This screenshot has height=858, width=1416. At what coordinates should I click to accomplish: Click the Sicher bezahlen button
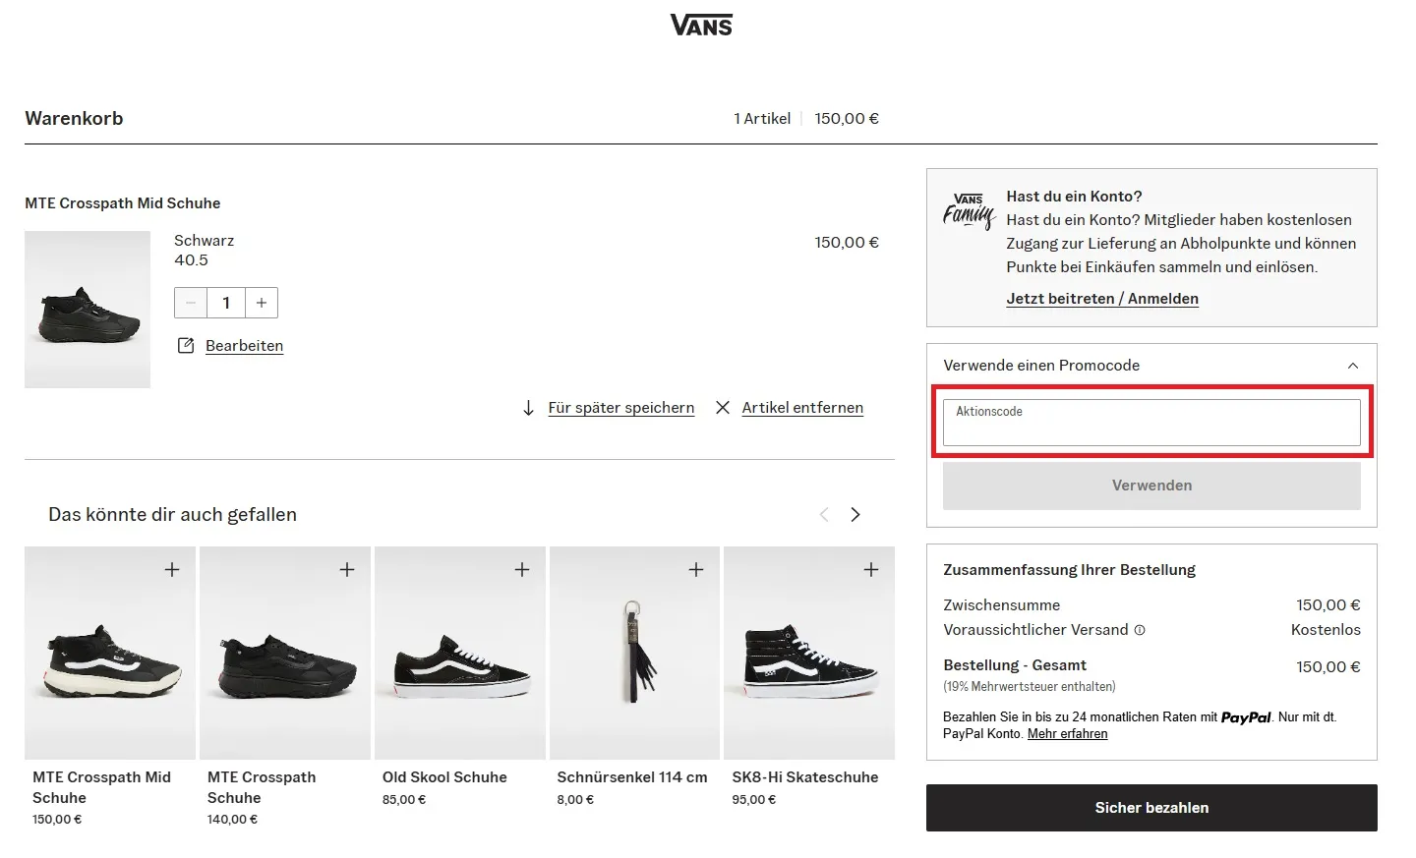pos(1151,807)
